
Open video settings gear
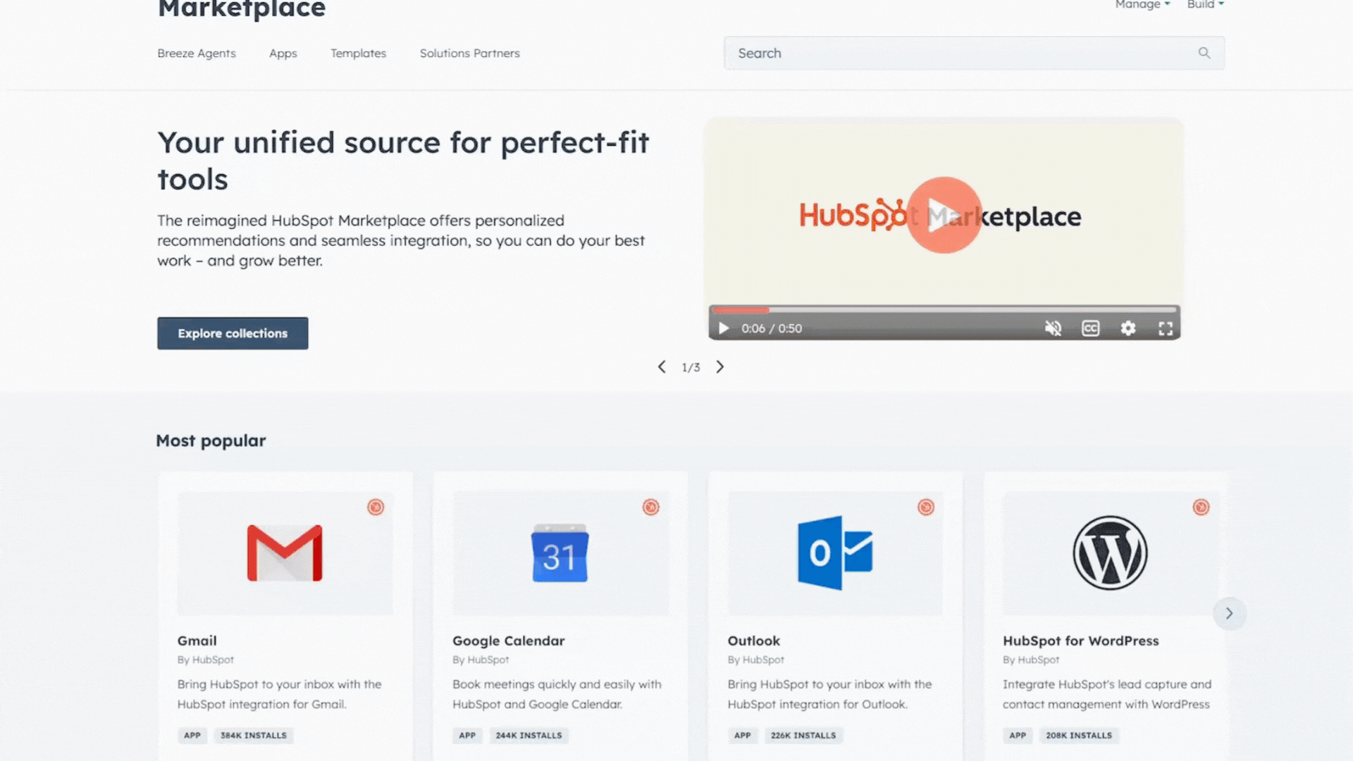pos(1128,328)
